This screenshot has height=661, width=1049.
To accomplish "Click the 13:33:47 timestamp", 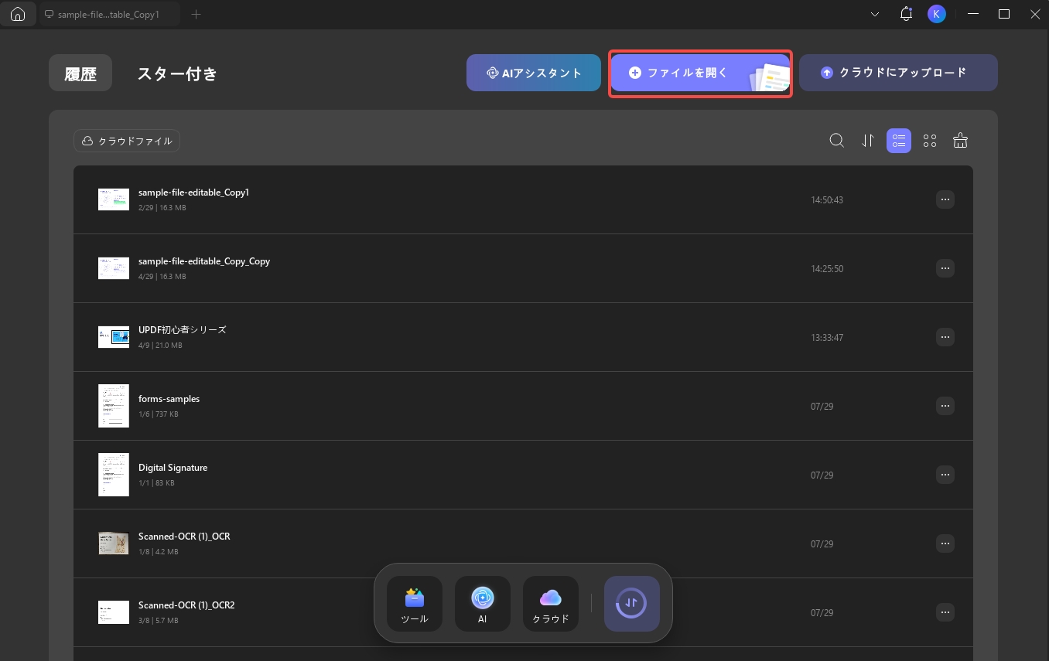I will click(827, 338).
